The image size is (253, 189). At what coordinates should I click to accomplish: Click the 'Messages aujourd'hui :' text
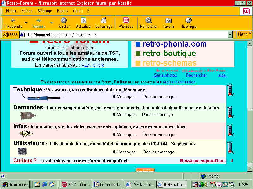(x=203, y=160)
